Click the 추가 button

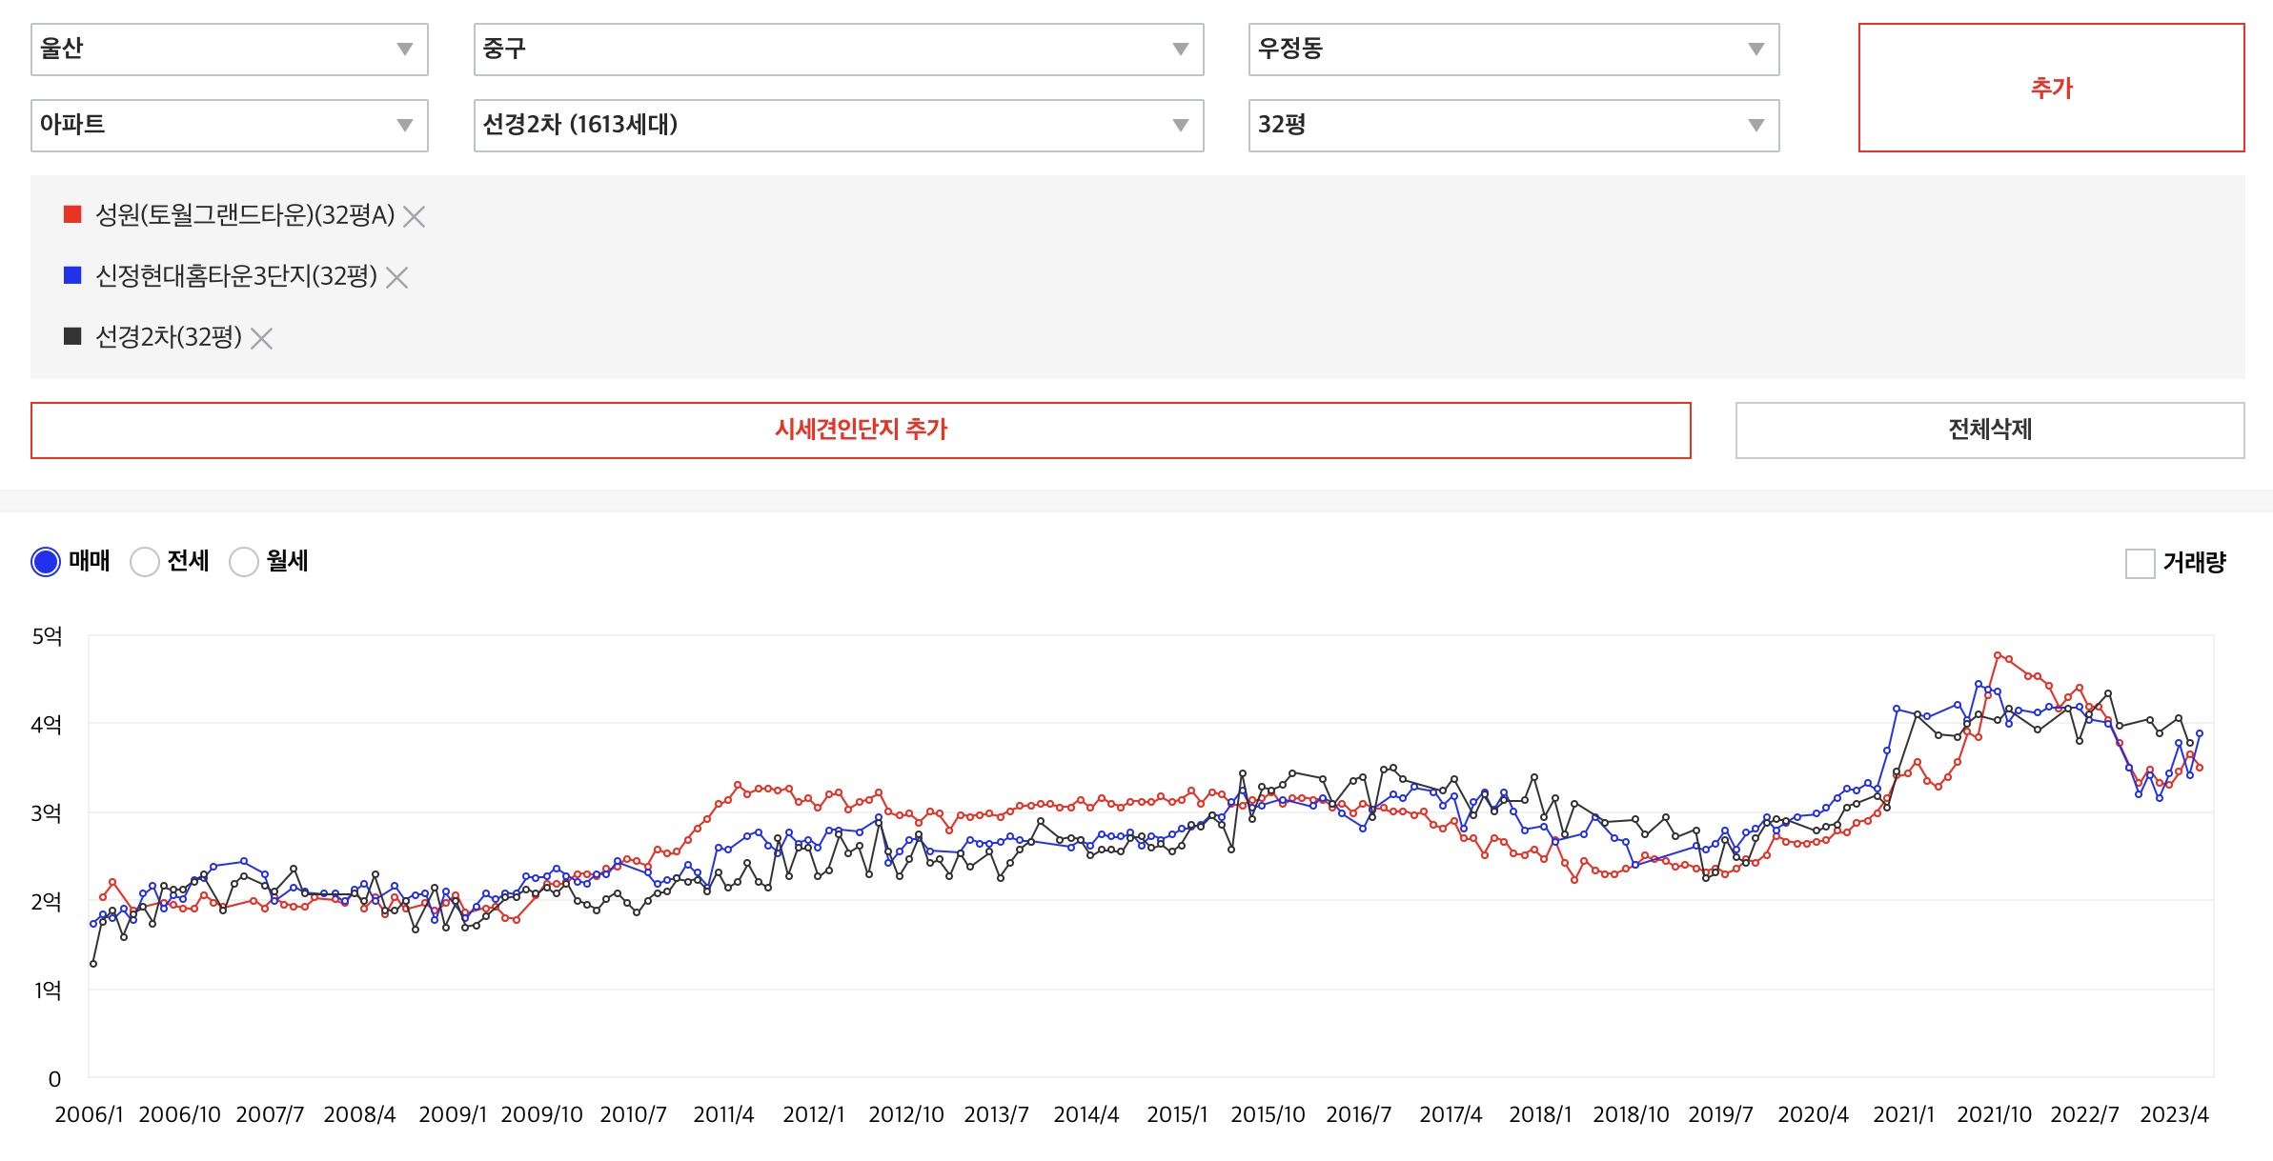(2051, 88)
